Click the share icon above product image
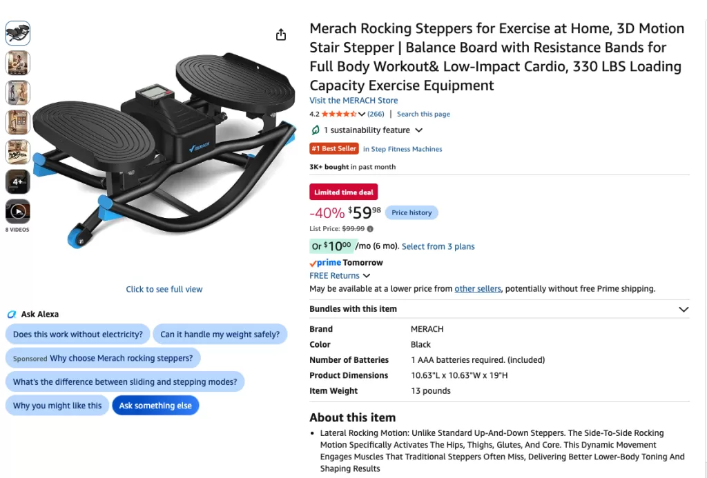 coord(281,34)
